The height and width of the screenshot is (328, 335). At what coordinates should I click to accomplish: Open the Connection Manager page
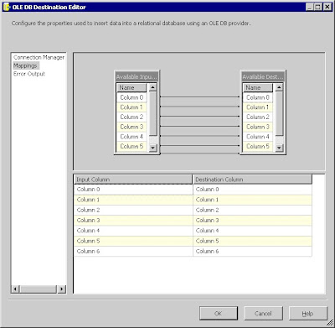(39, 57)
